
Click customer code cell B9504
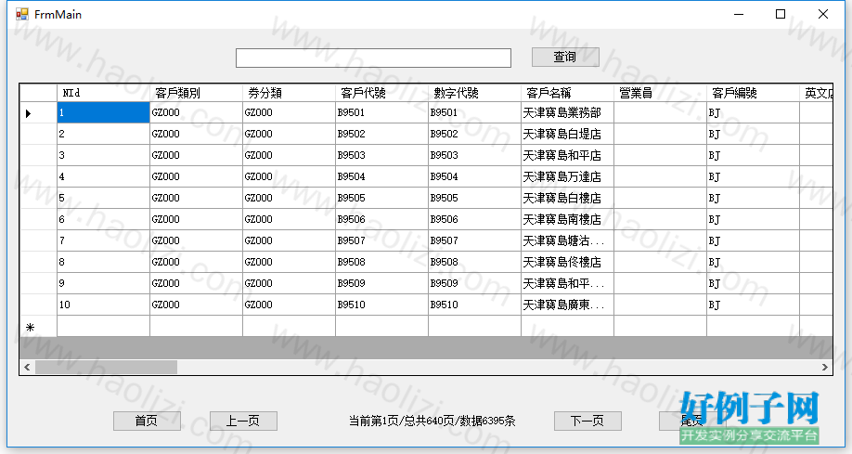tap(382, 176)
